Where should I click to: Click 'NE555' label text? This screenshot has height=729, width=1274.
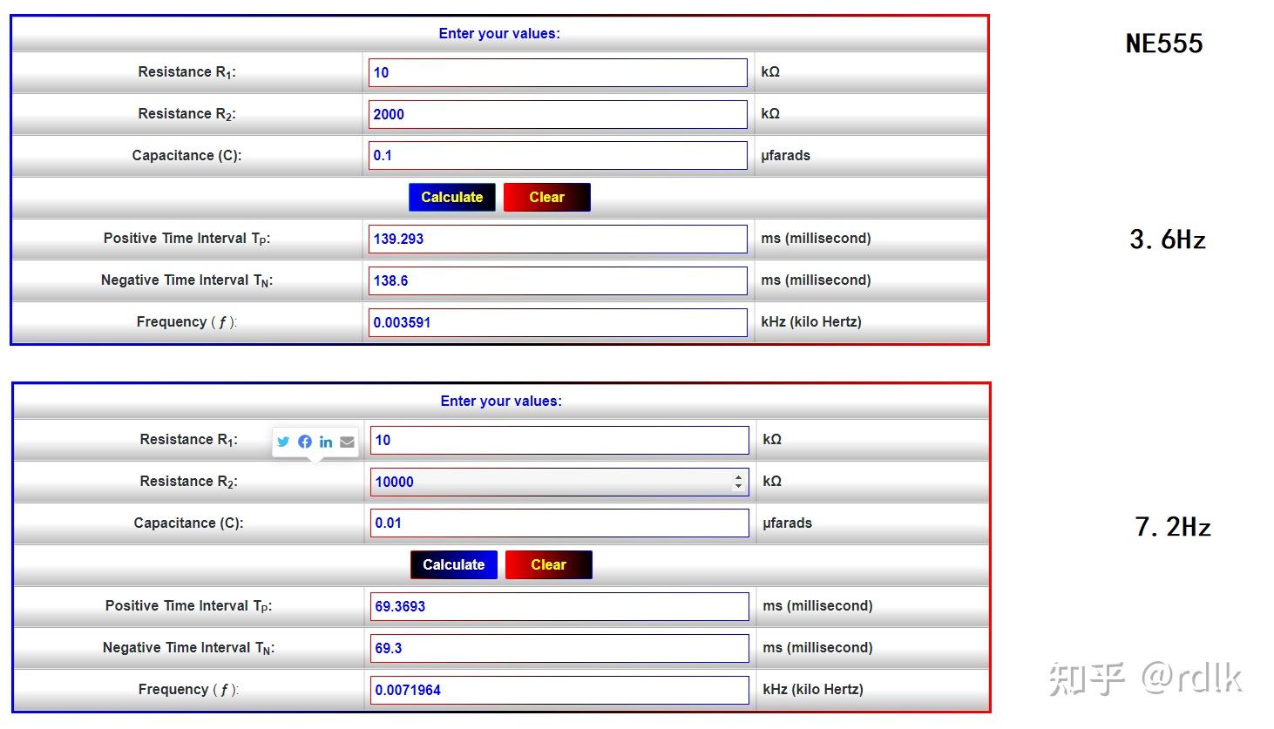(x=1164, y=44)
